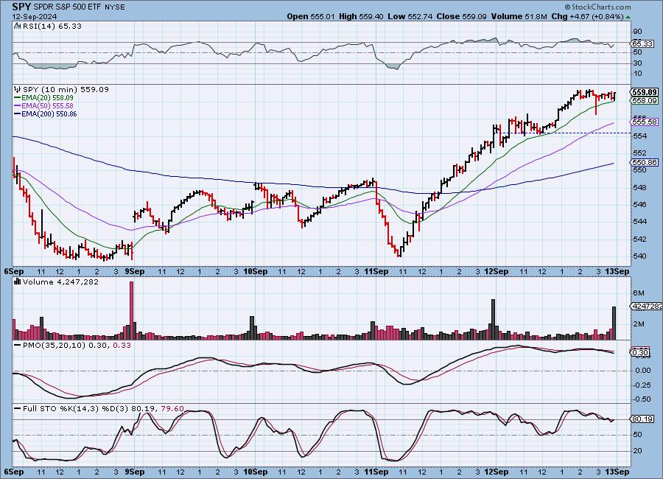Viewport: 663px width, 479px height.
Task: Click the 12-Sep-2024 date in the header
Action: click(x=35, y=17)
